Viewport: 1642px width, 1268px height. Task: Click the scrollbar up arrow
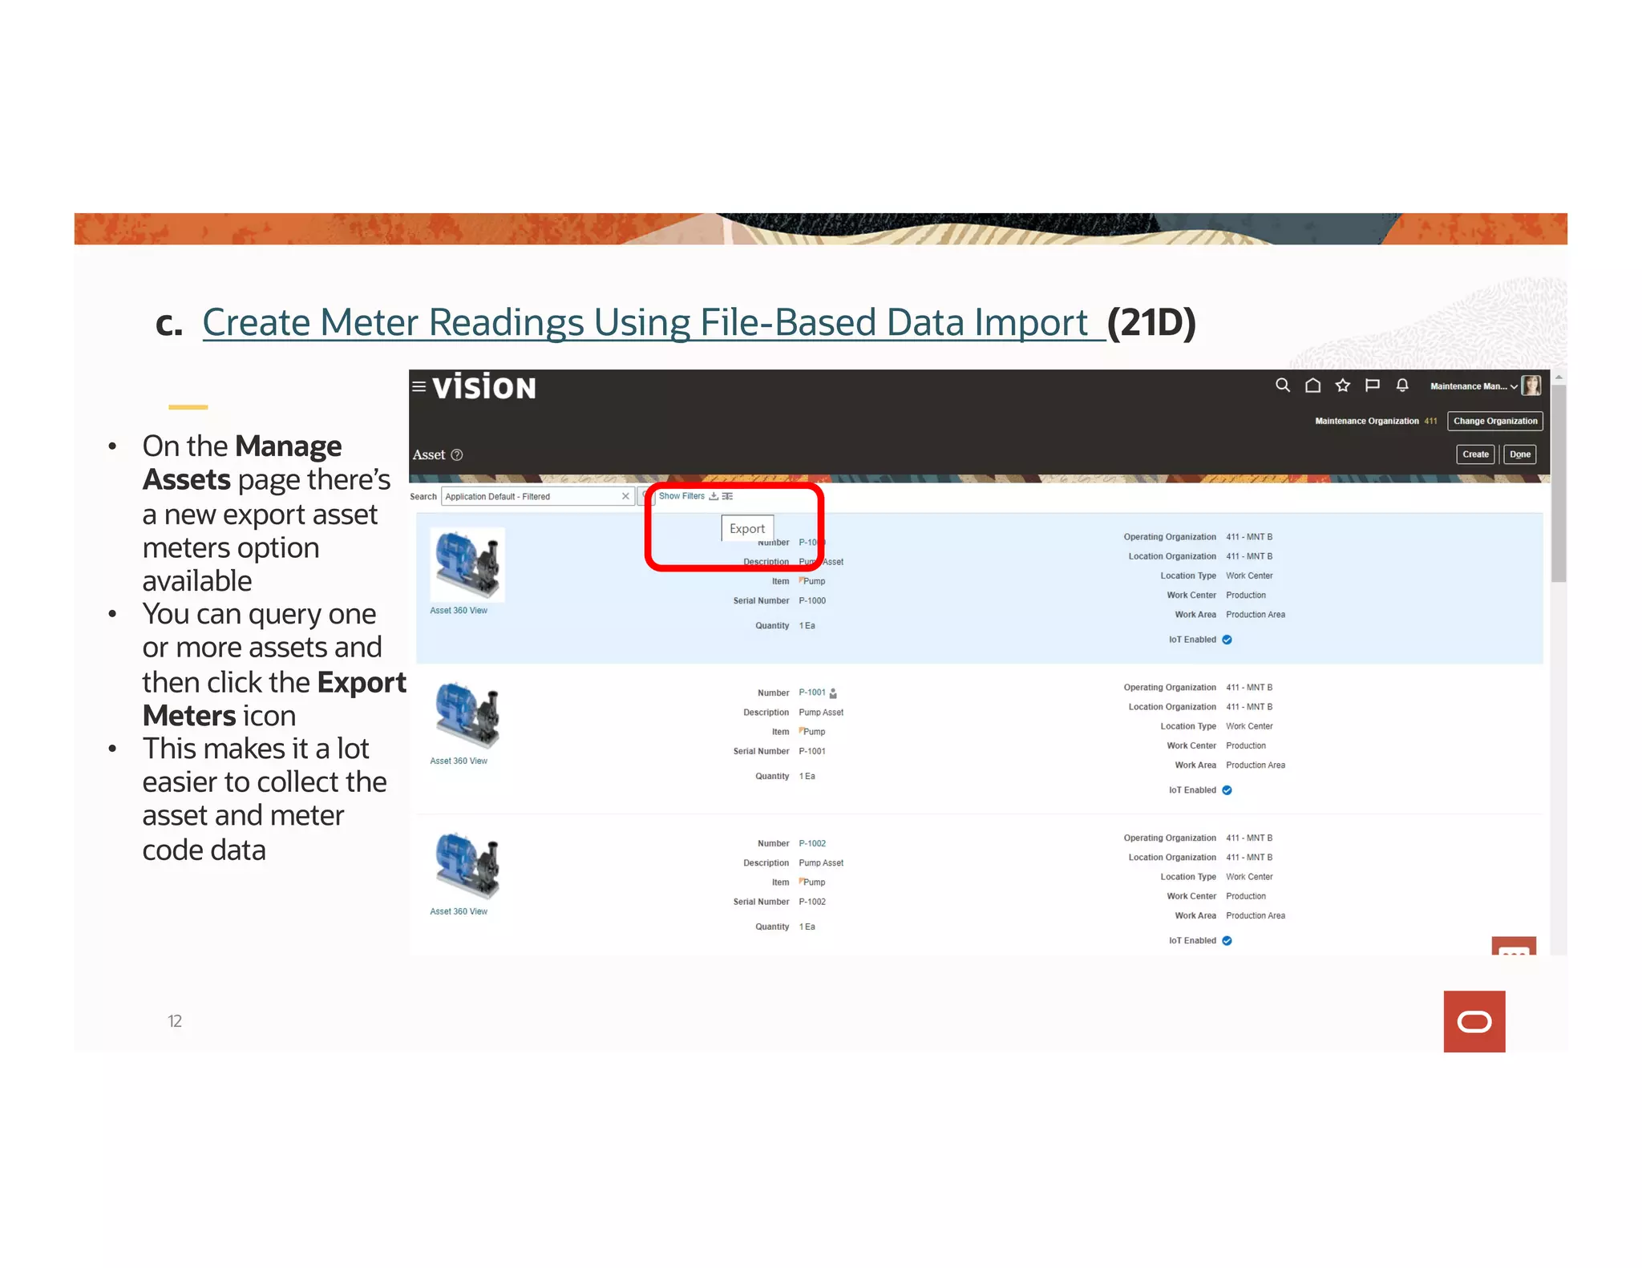pyautogui.click(x=1559, y=377)
